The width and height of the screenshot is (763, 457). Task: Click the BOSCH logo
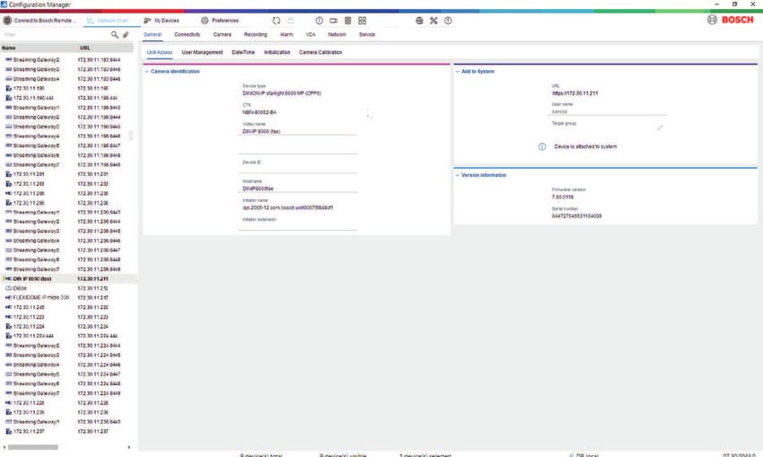pyautogui.click(x=737, y=20)
